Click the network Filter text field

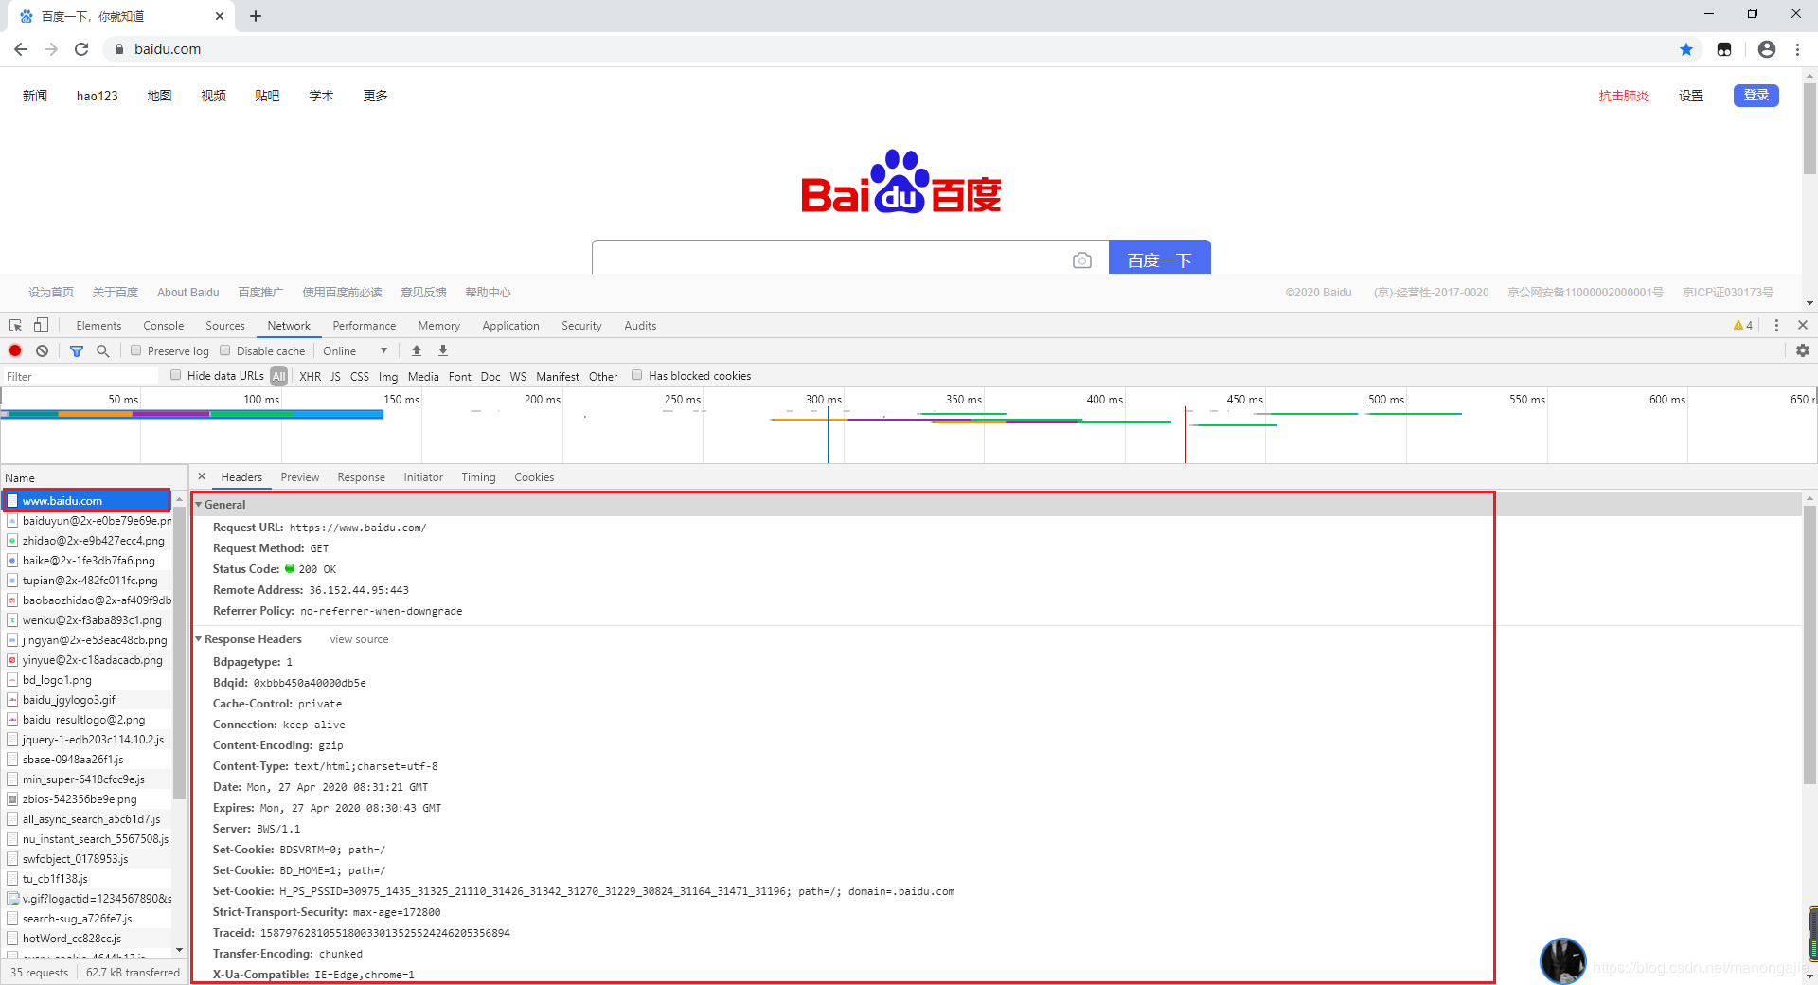pos(80,376)
